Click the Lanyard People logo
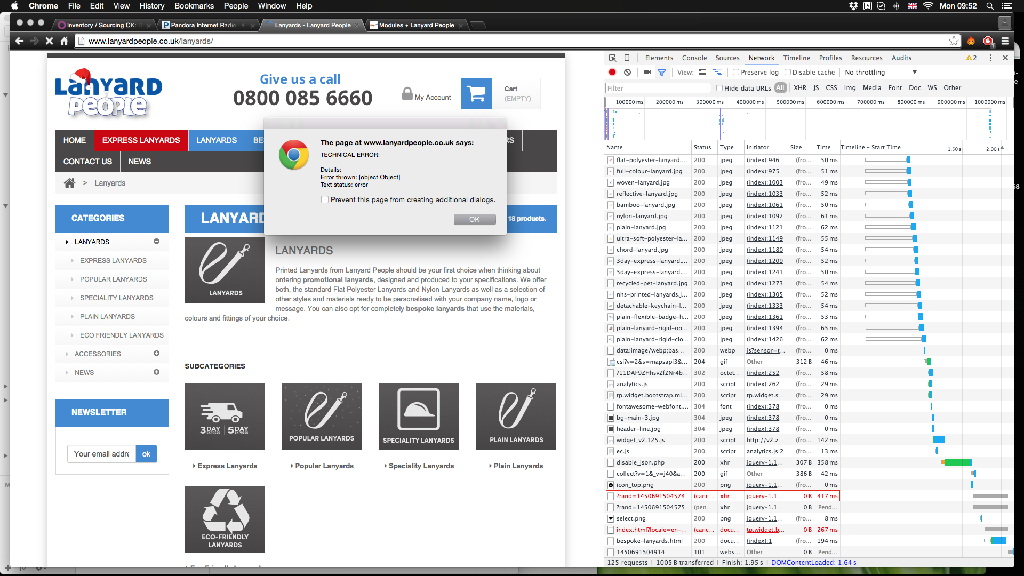Viewport: 1024px width, 576px height. 109,93
